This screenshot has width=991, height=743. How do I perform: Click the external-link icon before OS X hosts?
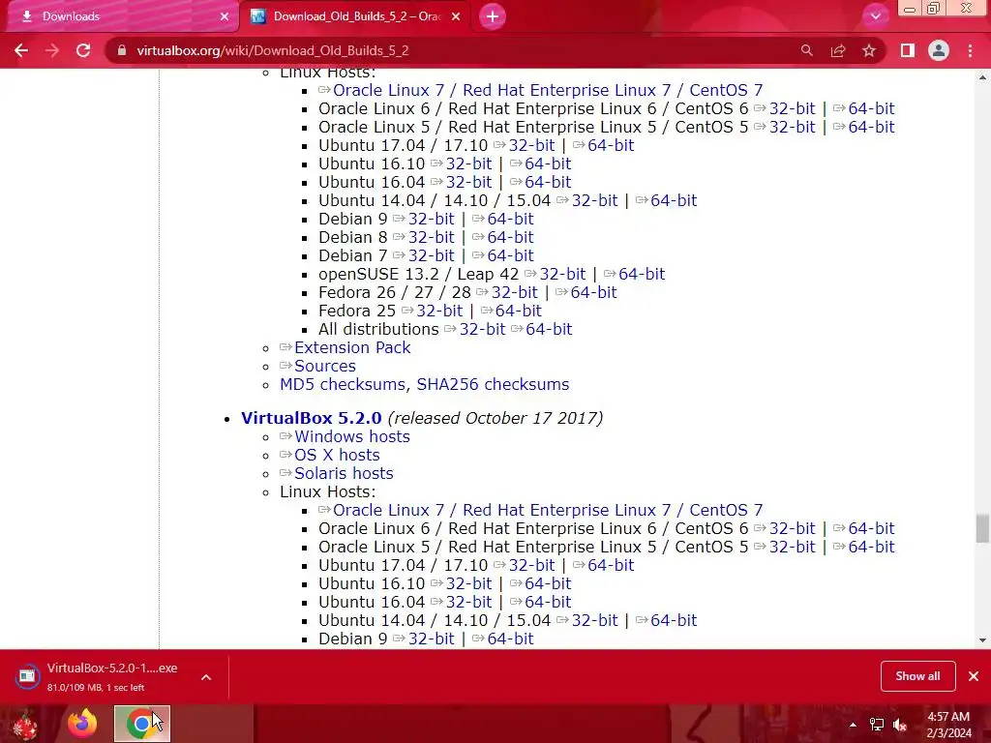(285, 455)
